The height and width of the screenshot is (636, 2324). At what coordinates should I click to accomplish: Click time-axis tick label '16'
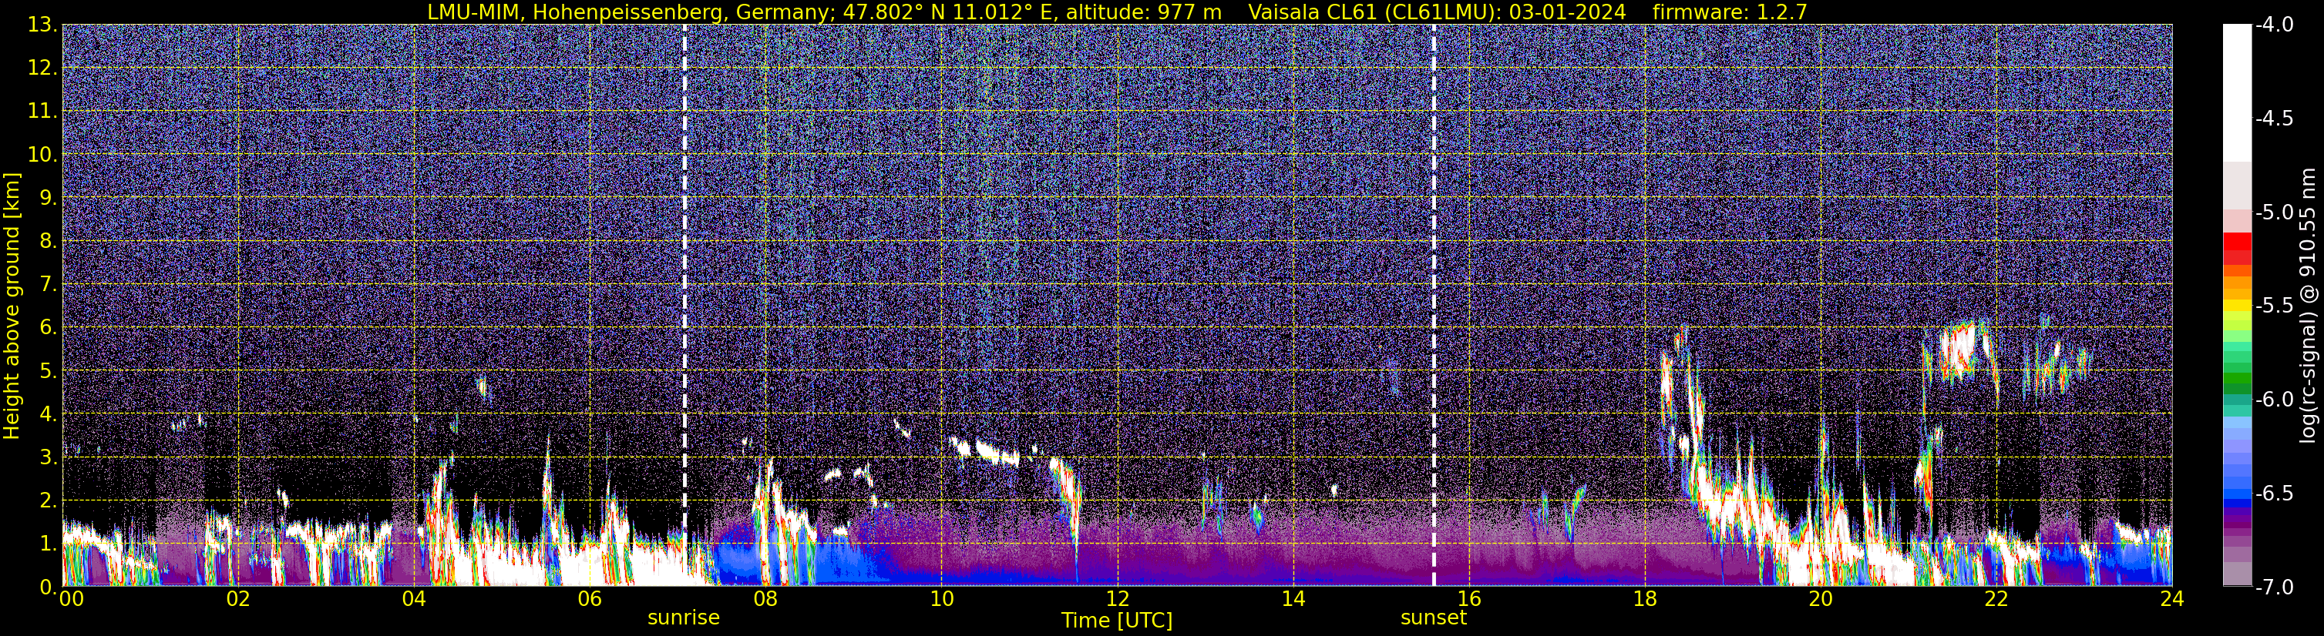[1468, 599]
